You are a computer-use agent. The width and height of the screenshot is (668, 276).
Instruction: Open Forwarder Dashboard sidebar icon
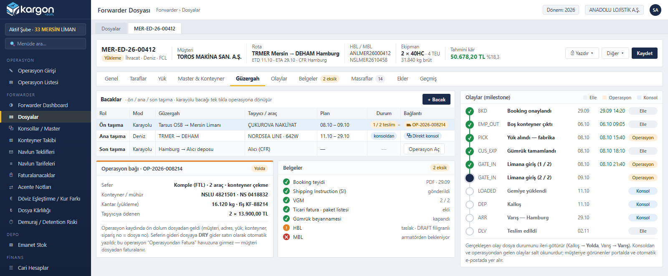[x=11, y=105]
